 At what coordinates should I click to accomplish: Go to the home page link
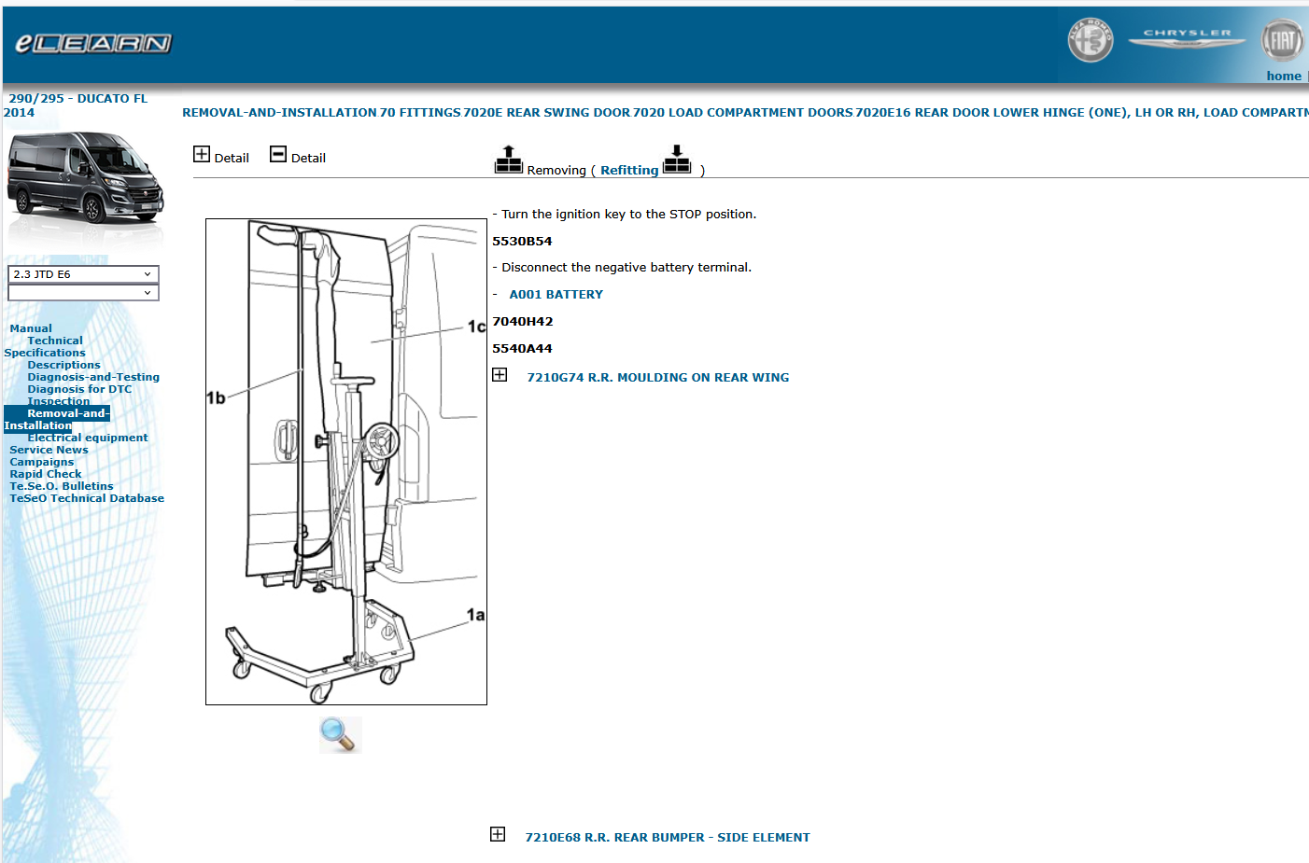click(x=1283, y=77)
